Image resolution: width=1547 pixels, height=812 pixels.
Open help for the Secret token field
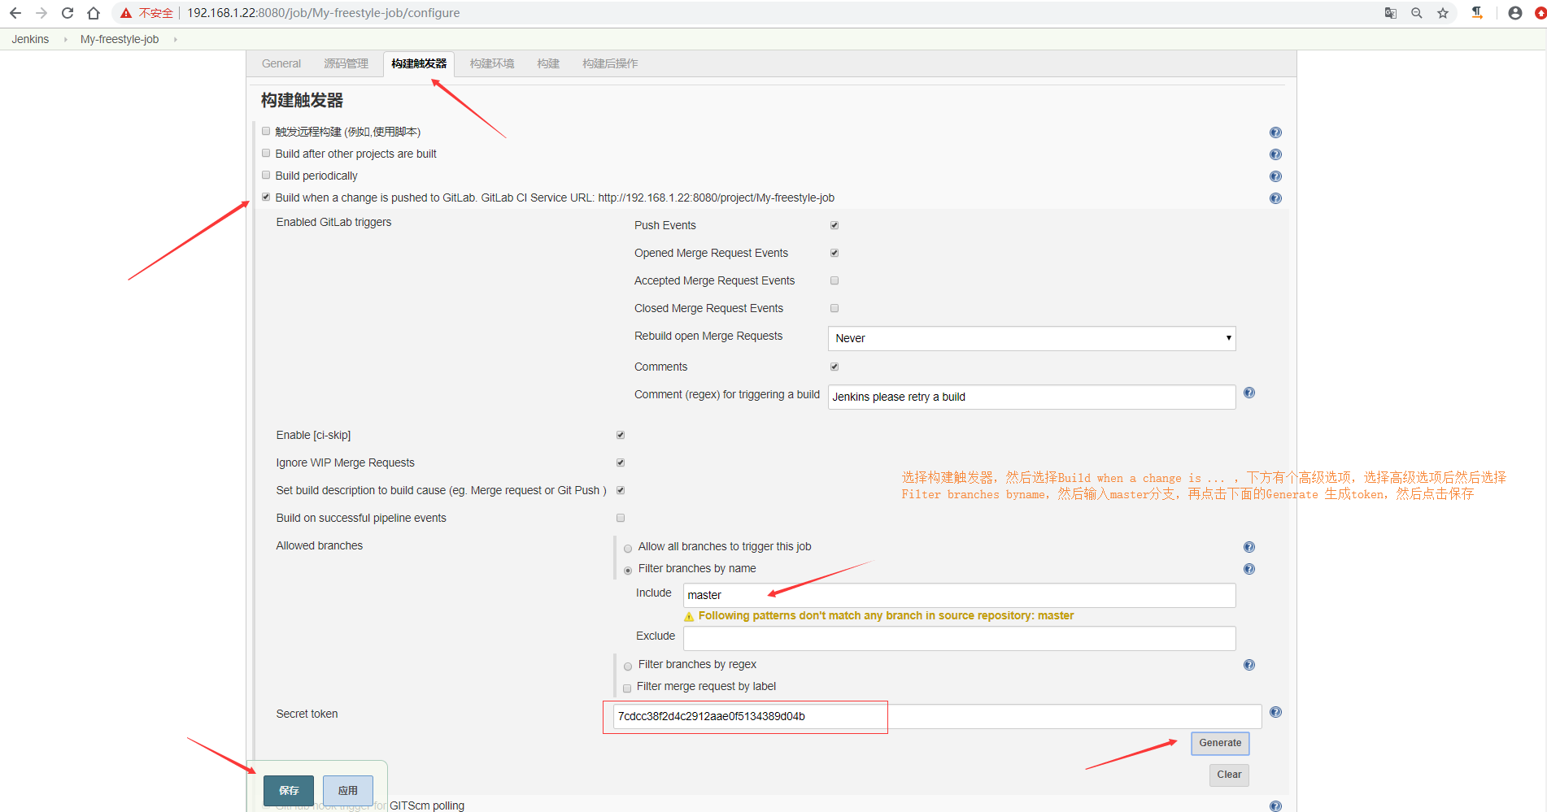pyautogui.click(x=1275, y=712)
